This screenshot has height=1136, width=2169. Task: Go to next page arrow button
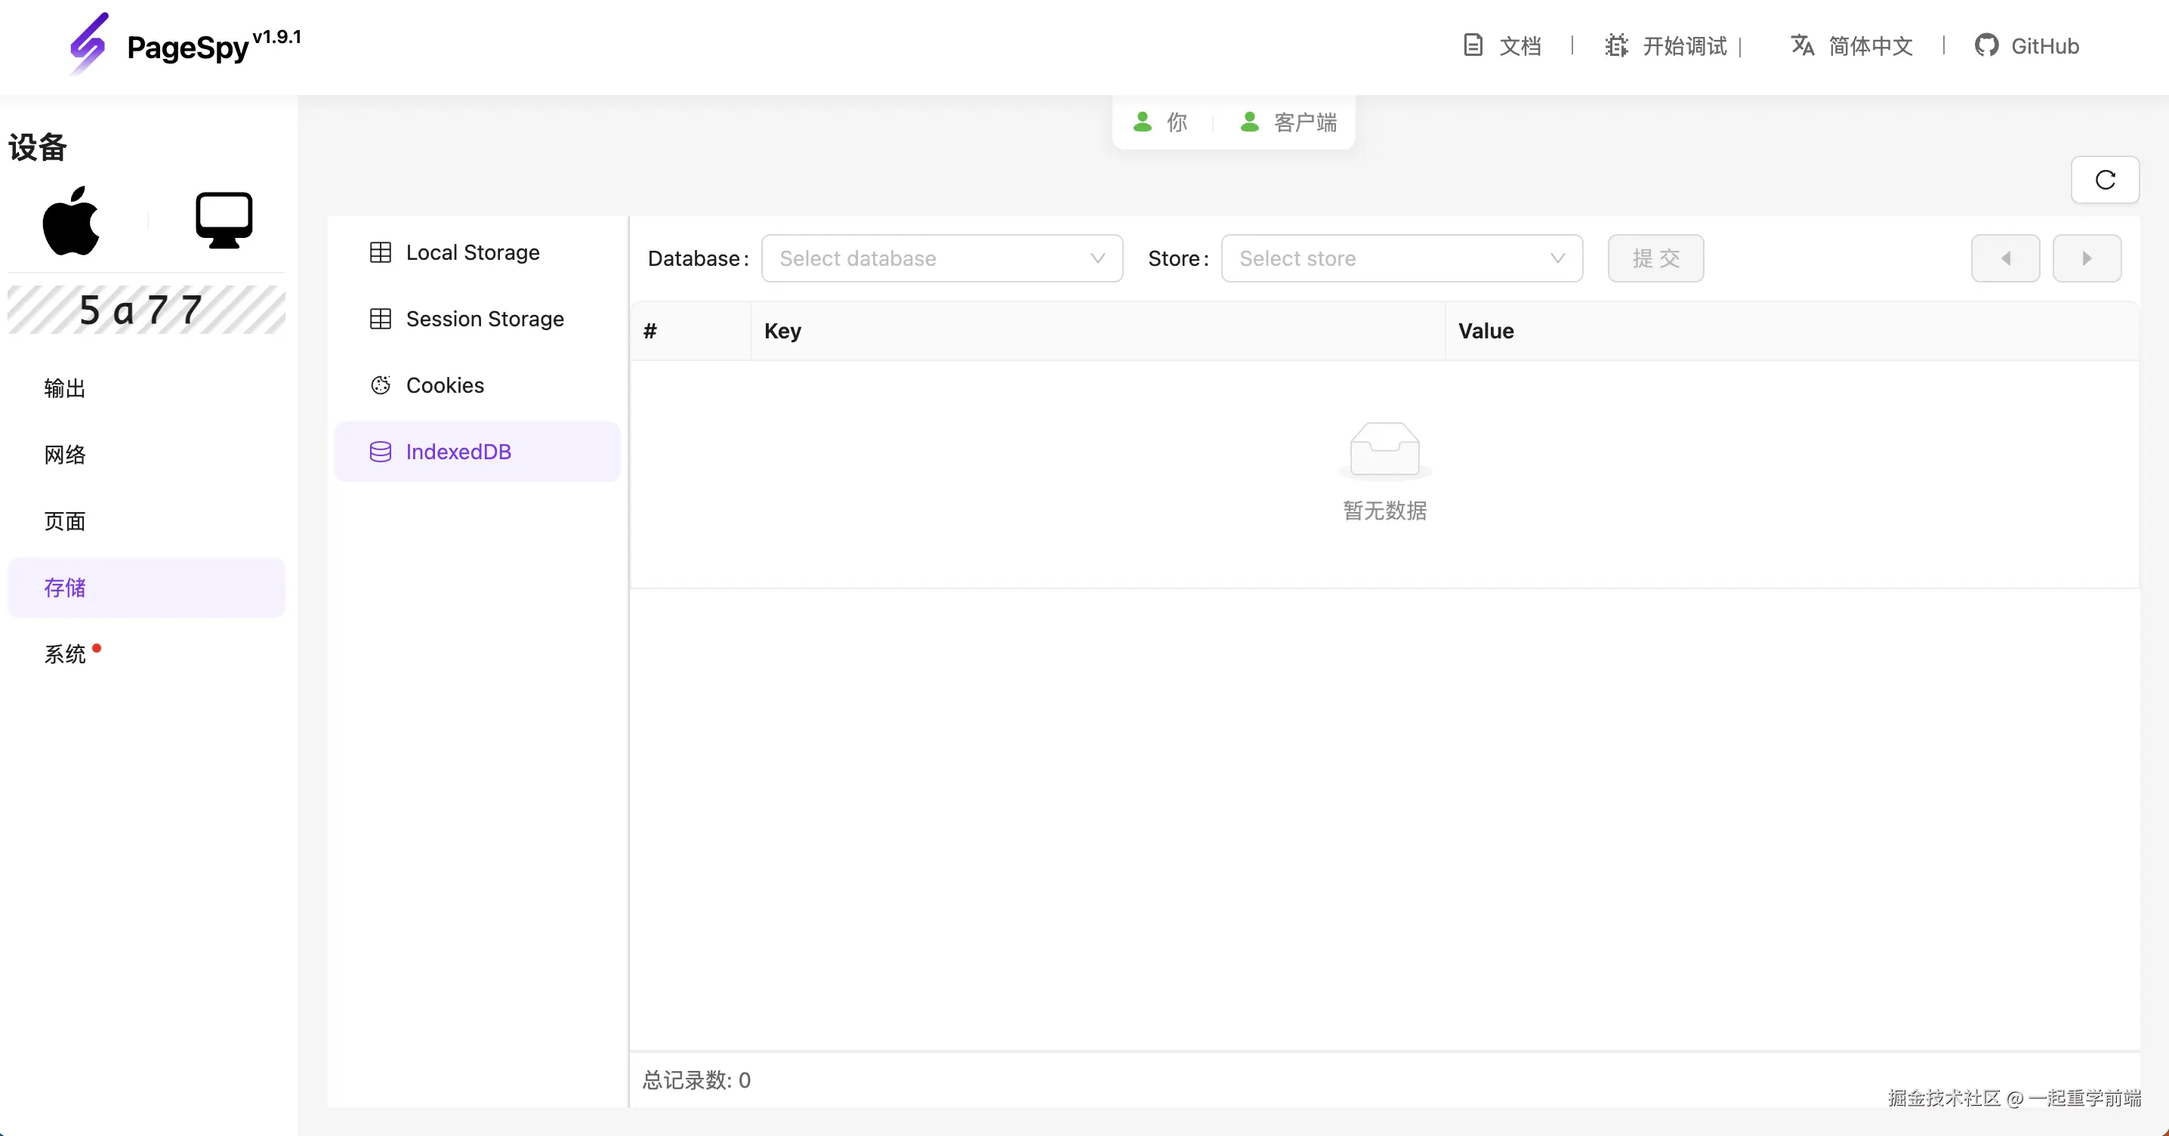(x=2087, y=258)
